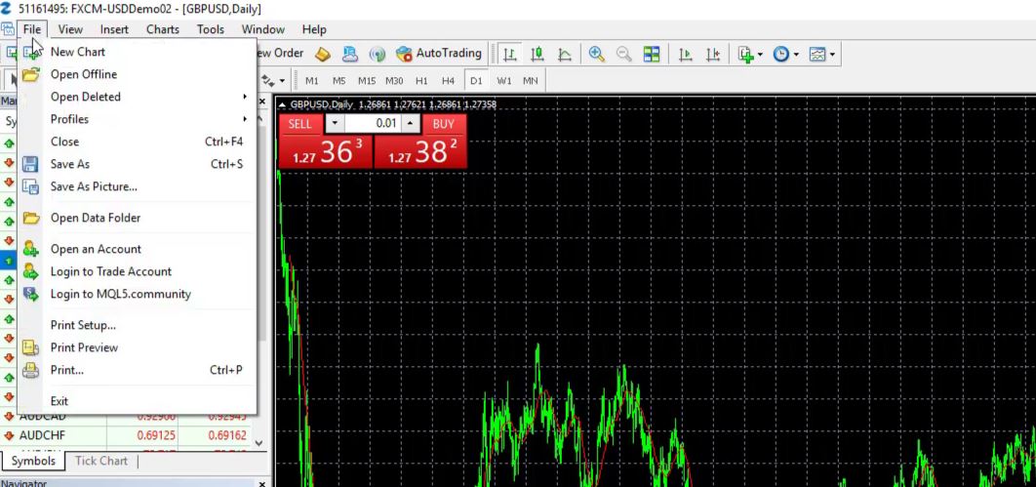The height and width of the screenshot is (487, 1036).
Task: Switch chart to bar chart view
Action: coord(509,54)
